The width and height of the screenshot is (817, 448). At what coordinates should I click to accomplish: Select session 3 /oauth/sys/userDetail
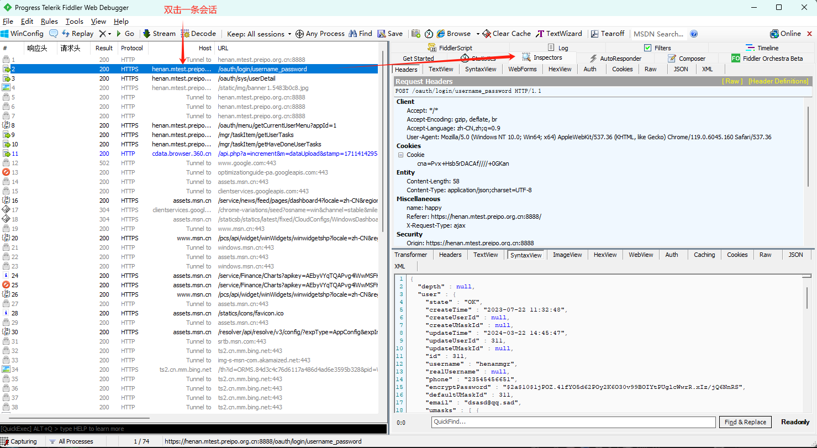point(189,78)
